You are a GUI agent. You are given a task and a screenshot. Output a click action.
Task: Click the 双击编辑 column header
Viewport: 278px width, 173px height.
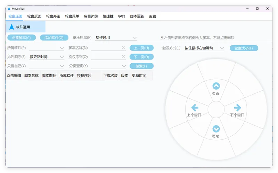point(14,75)
